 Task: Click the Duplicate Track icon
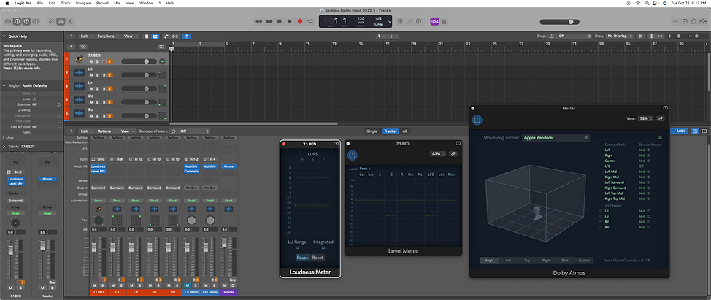(82, 46)
